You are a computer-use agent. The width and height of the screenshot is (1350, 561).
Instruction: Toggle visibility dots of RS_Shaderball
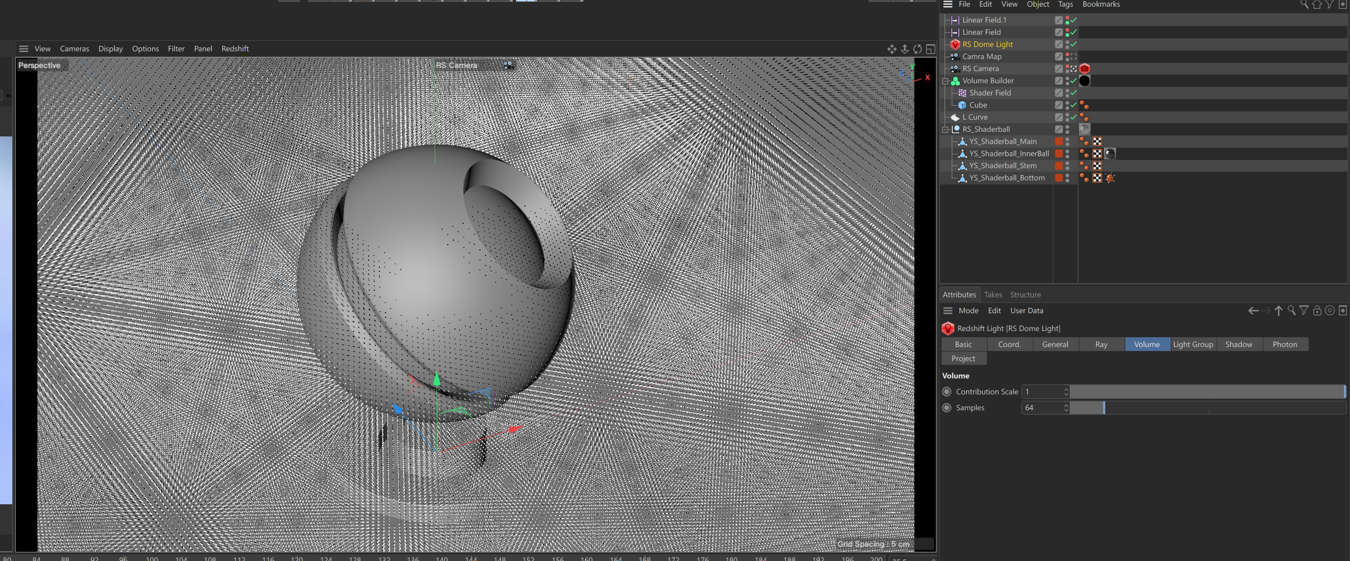(1067, 129)
